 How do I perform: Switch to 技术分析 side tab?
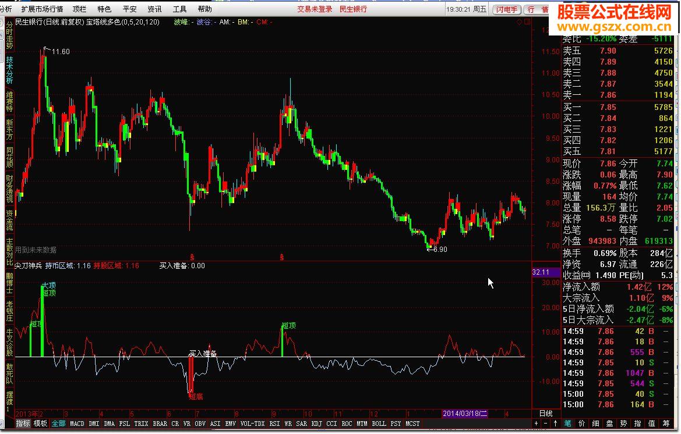[x=9, y=70]
